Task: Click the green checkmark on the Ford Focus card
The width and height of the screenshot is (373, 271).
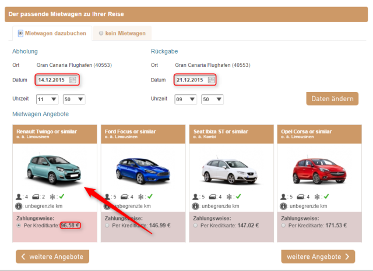Action: click(x=150, y=196)
